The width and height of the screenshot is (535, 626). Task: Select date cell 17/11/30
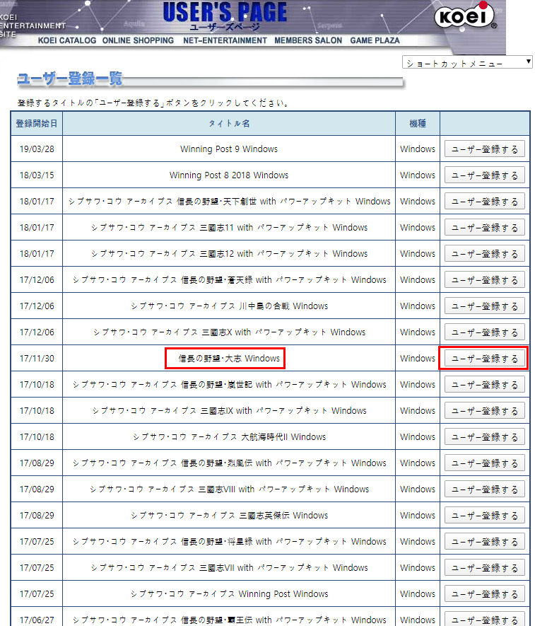37,359
